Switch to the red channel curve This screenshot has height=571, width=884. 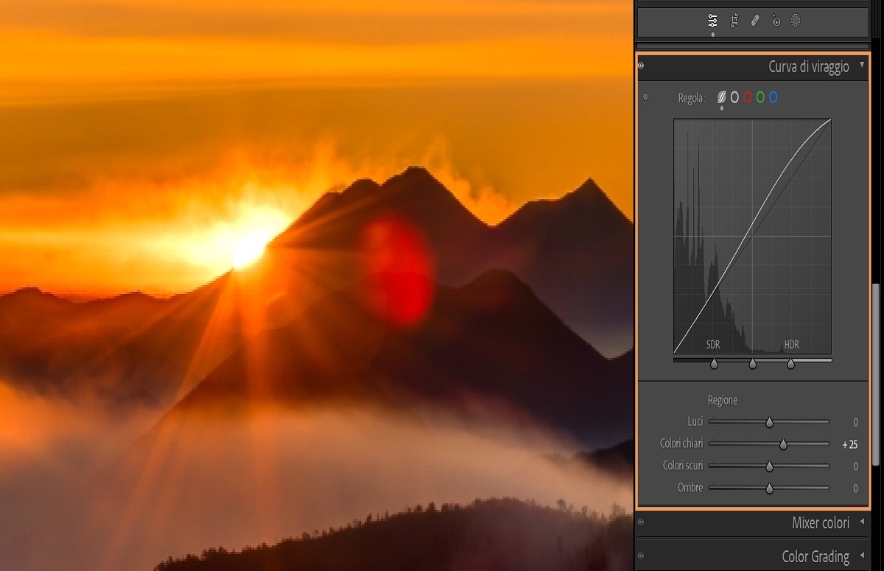[748, 97]
